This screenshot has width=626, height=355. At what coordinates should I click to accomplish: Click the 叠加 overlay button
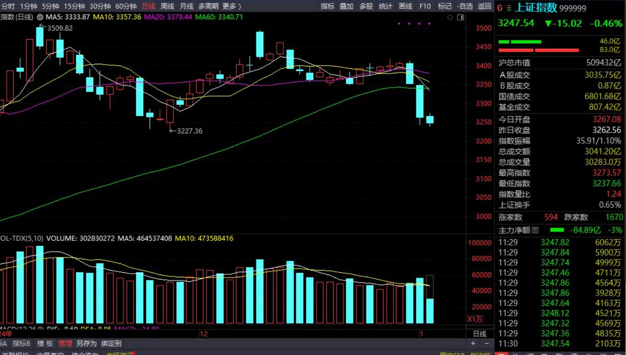[x=347, y=6]
